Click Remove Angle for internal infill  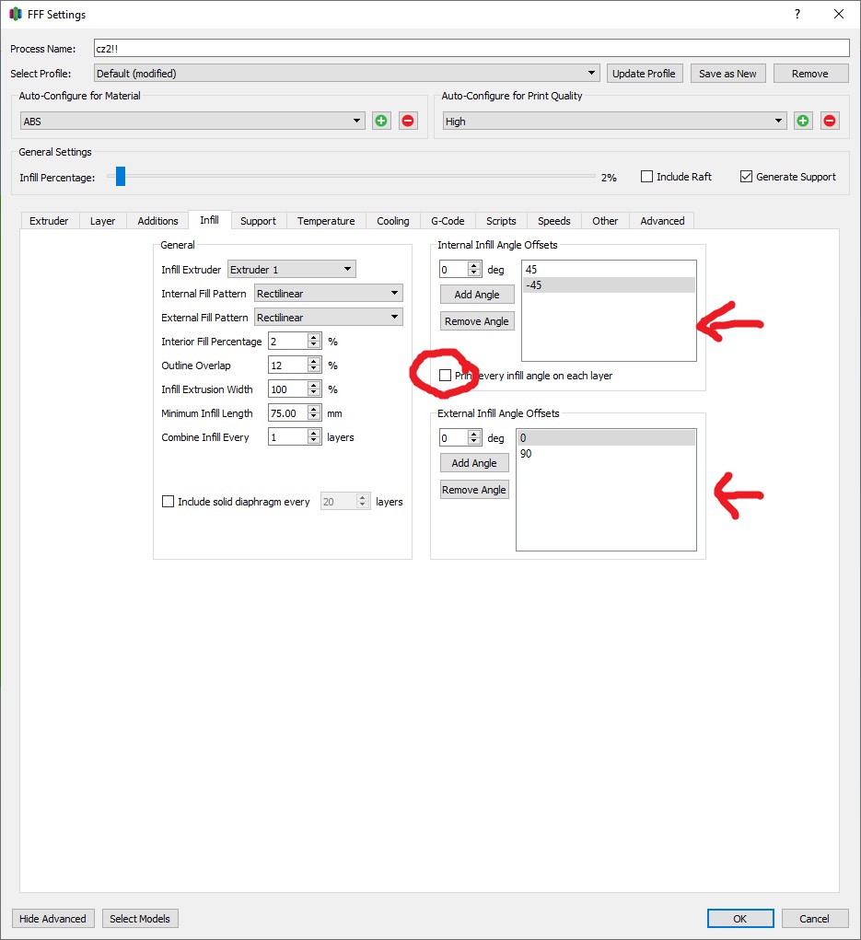pyautogui.click(x=477, y=321)
